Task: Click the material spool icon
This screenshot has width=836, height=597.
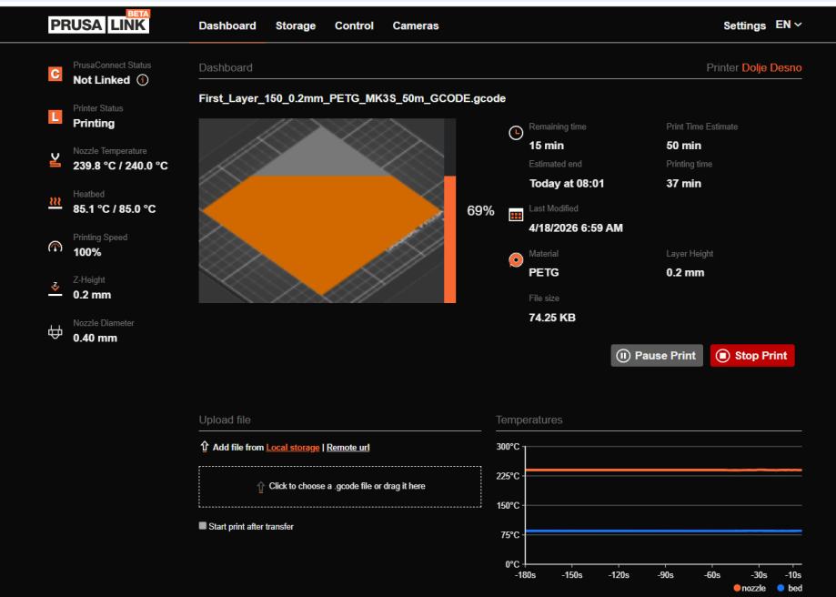Action: (x=515, y=260)
